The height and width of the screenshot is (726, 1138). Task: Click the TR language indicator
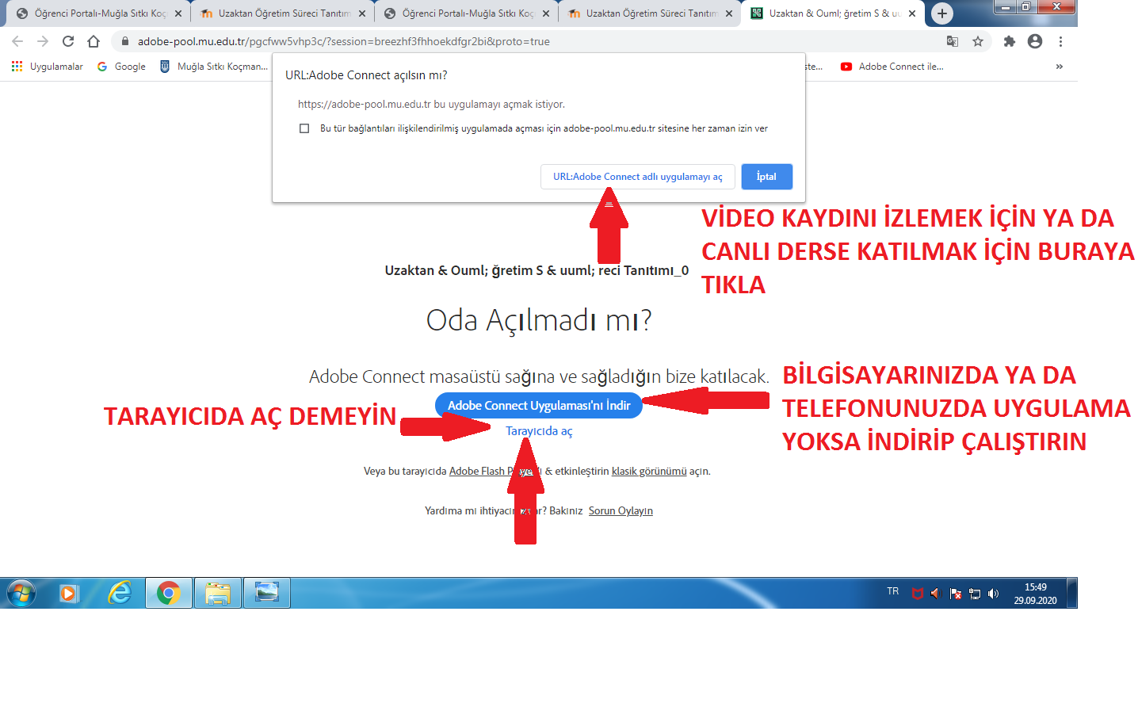(x=893, y=591)
